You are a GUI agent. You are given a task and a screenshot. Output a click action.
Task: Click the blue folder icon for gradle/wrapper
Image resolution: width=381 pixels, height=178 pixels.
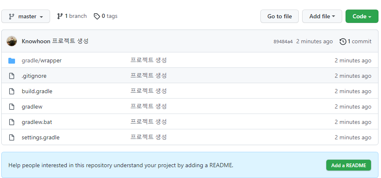point(12,61)
